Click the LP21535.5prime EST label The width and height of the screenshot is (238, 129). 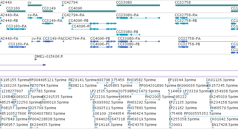coord(104,91)
